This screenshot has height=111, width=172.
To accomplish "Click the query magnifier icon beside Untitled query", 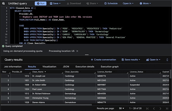I will tap(3, 4).
